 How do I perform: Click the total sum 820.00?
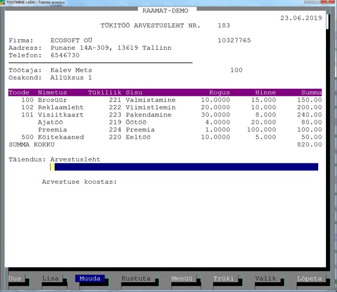(x=309, y=145)
